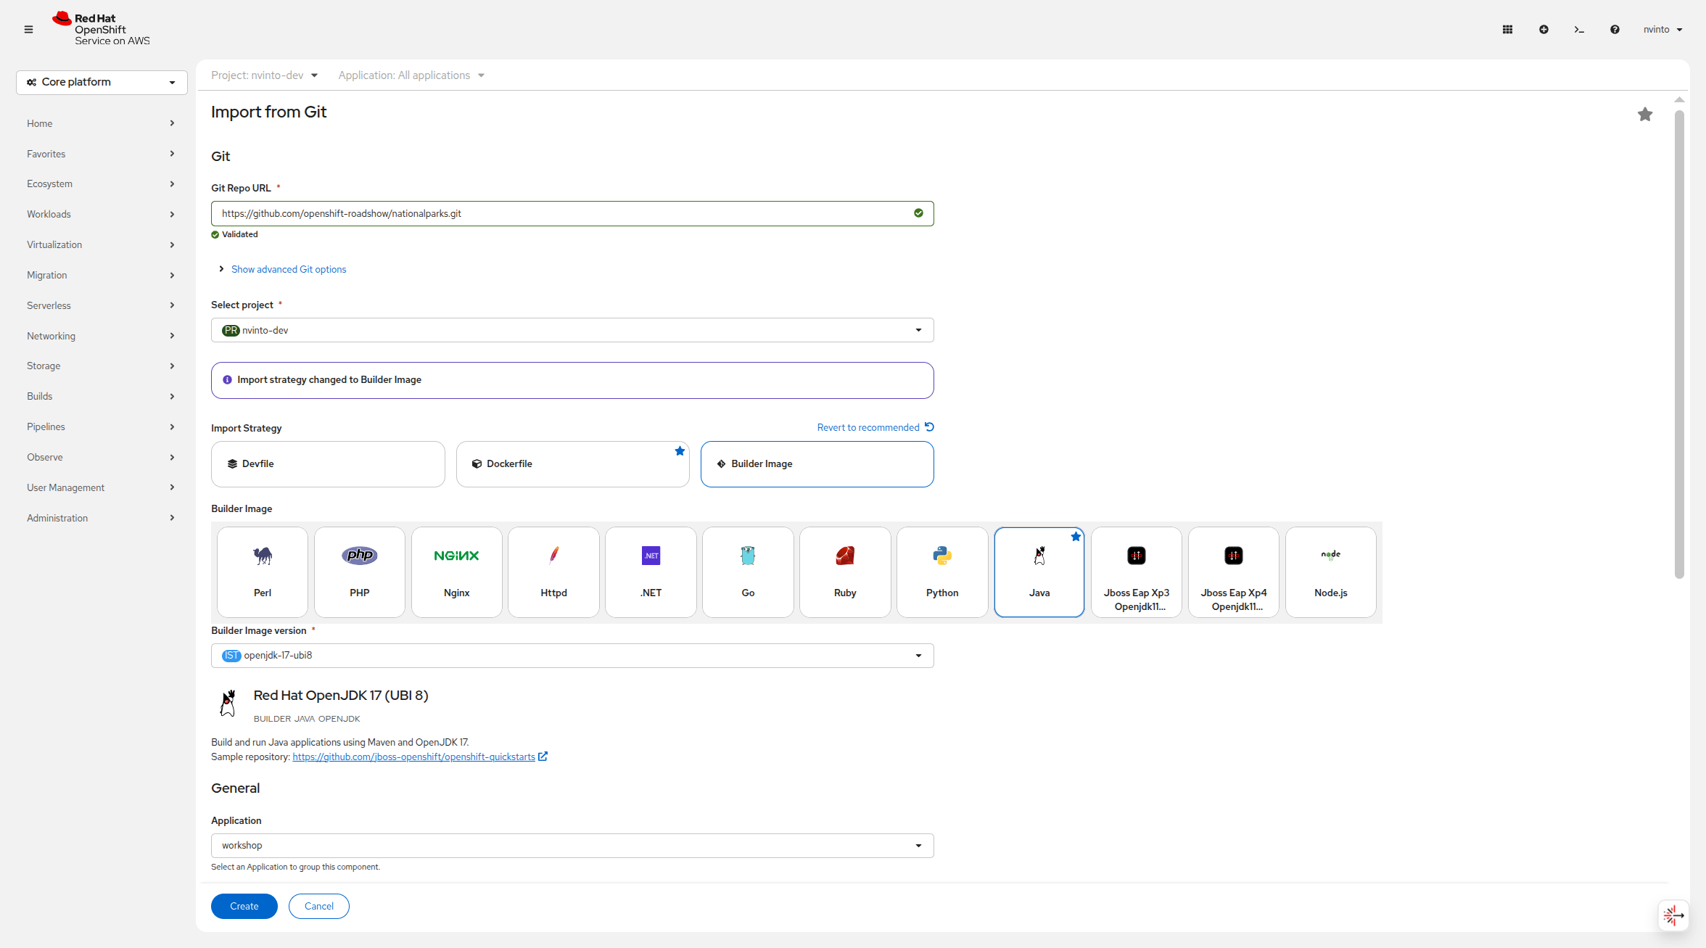Choose the Dockerfile import strategy
This screenshot has width=1706, height=948.
[x=572, y=464]
